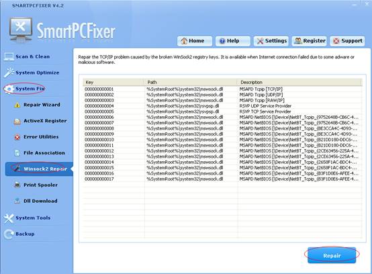Click RSVP TCP Service Provider description
372x274 pixels.
point(265,111)
